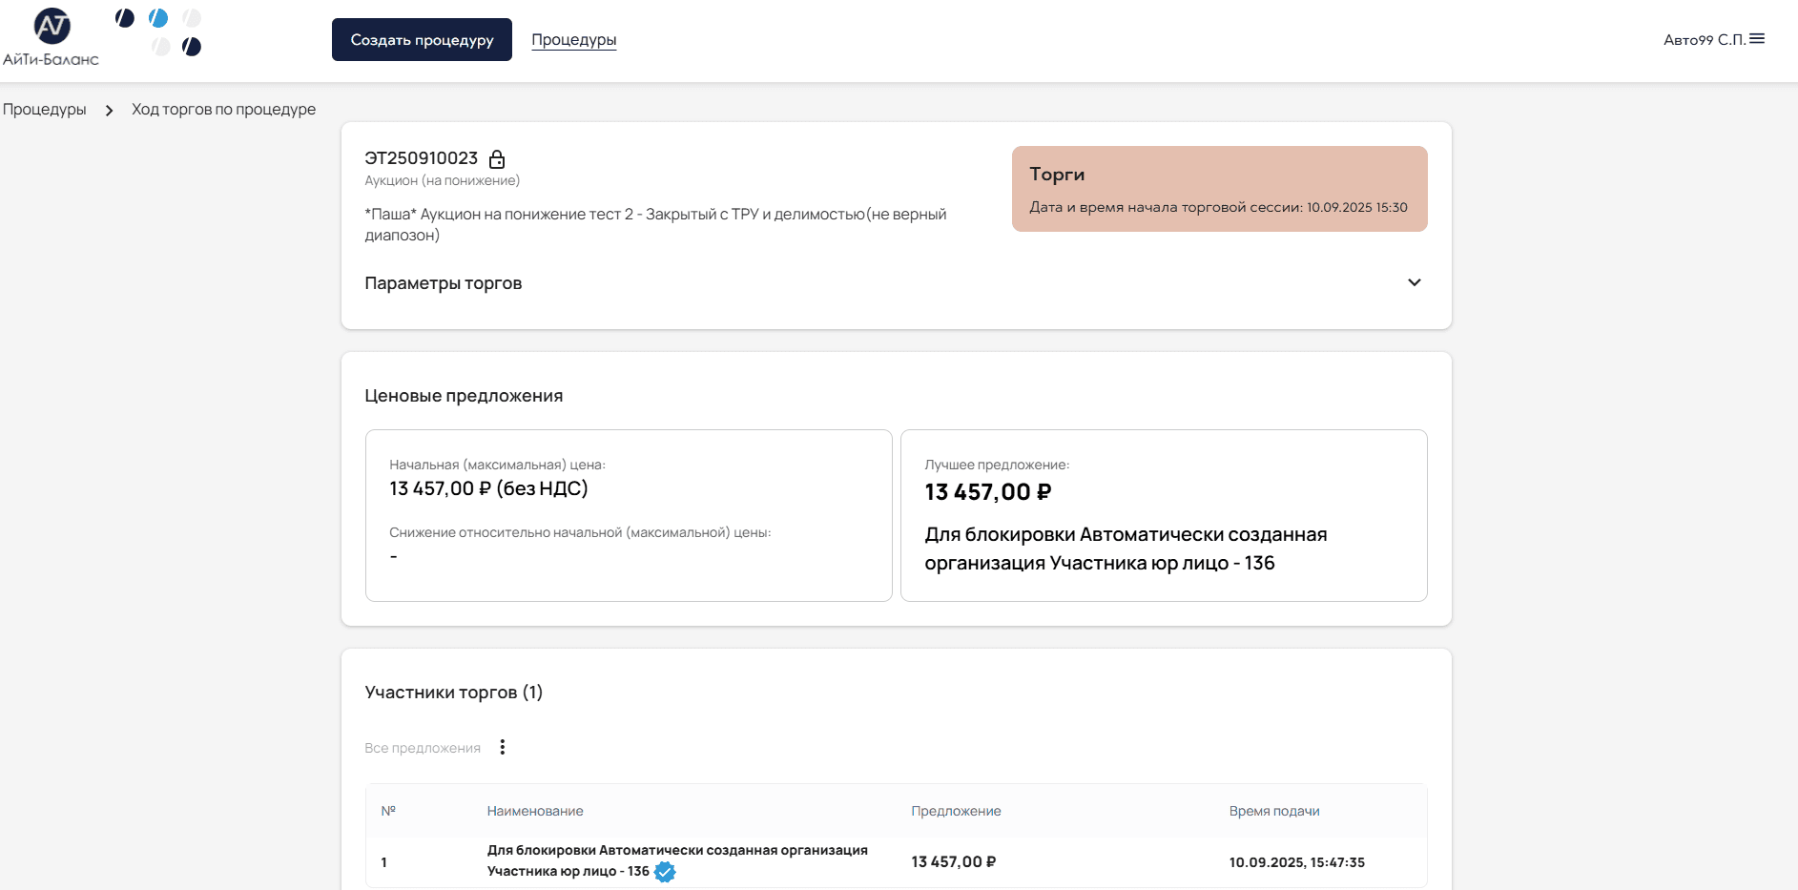Open the hamburger menu next to Авто99 С.П.
Screen dimensions: 1798x890
tap(1757, 39)
